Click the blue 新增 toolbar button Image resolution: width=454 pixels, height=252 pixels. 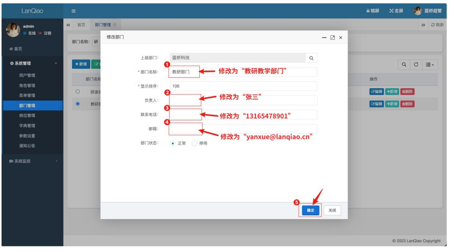81,64
